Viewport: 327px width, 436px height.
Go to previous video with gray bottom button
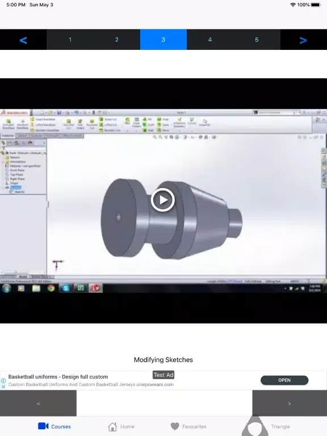(x=38, y=403)
